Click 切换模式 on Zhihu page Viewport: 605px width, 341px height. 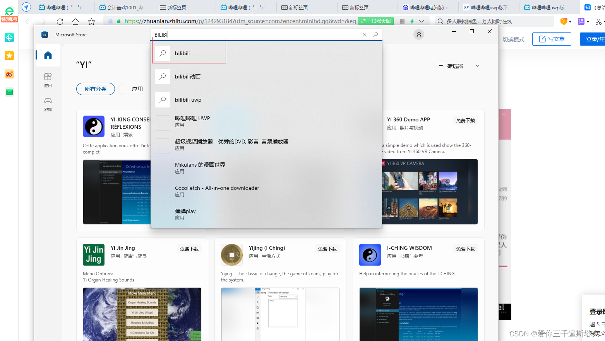click(513, 39)
